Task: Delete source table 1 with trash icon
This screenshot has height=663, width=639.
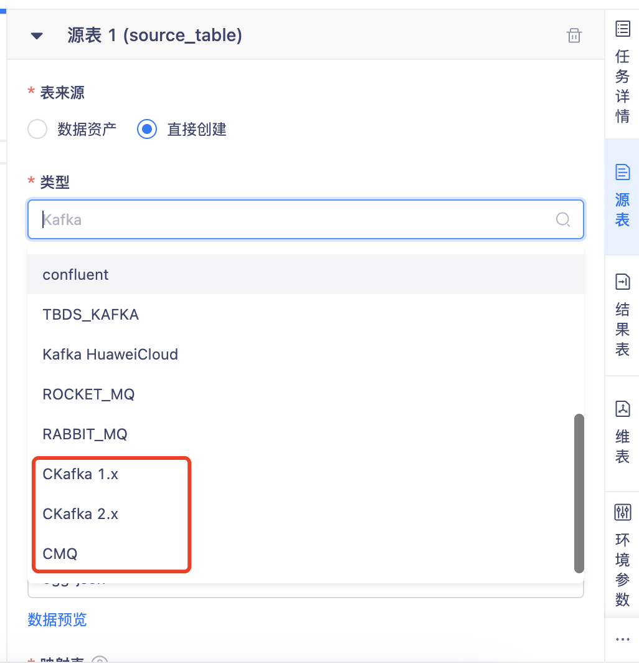Action: tap(574, 36)
